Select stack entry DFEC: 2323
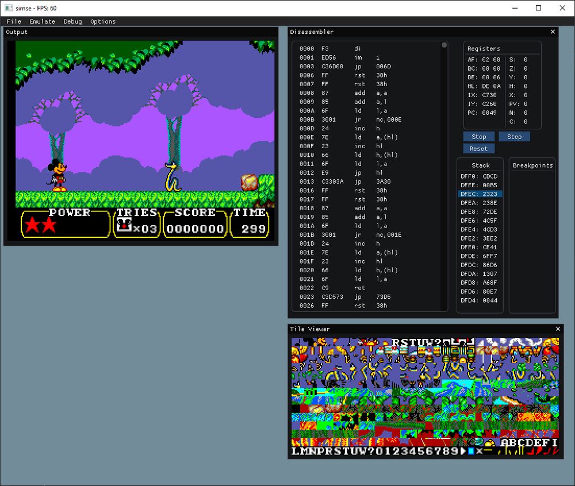Image resolution: width=575 pixels, height=486 pixels. click(480, 194)
